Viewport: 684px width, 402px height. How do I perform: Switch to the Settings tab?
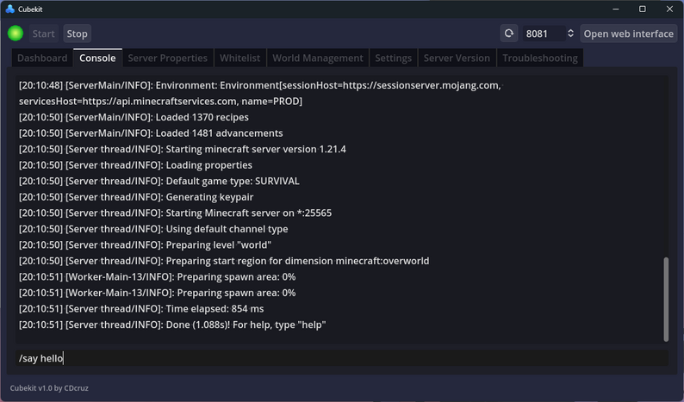click(x=393, y=58)
